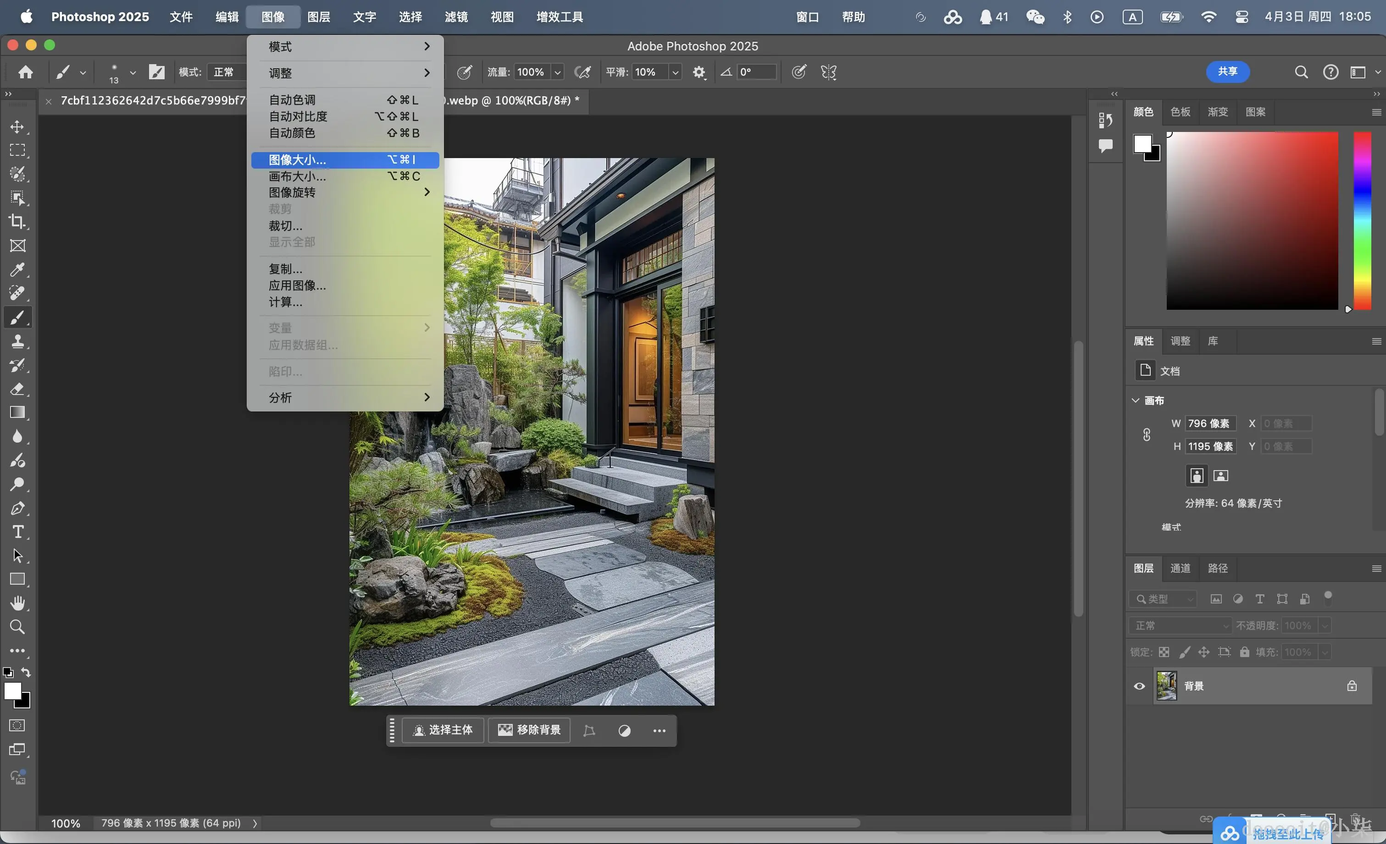Select the Clone Stamp tool

pos(17,341)
